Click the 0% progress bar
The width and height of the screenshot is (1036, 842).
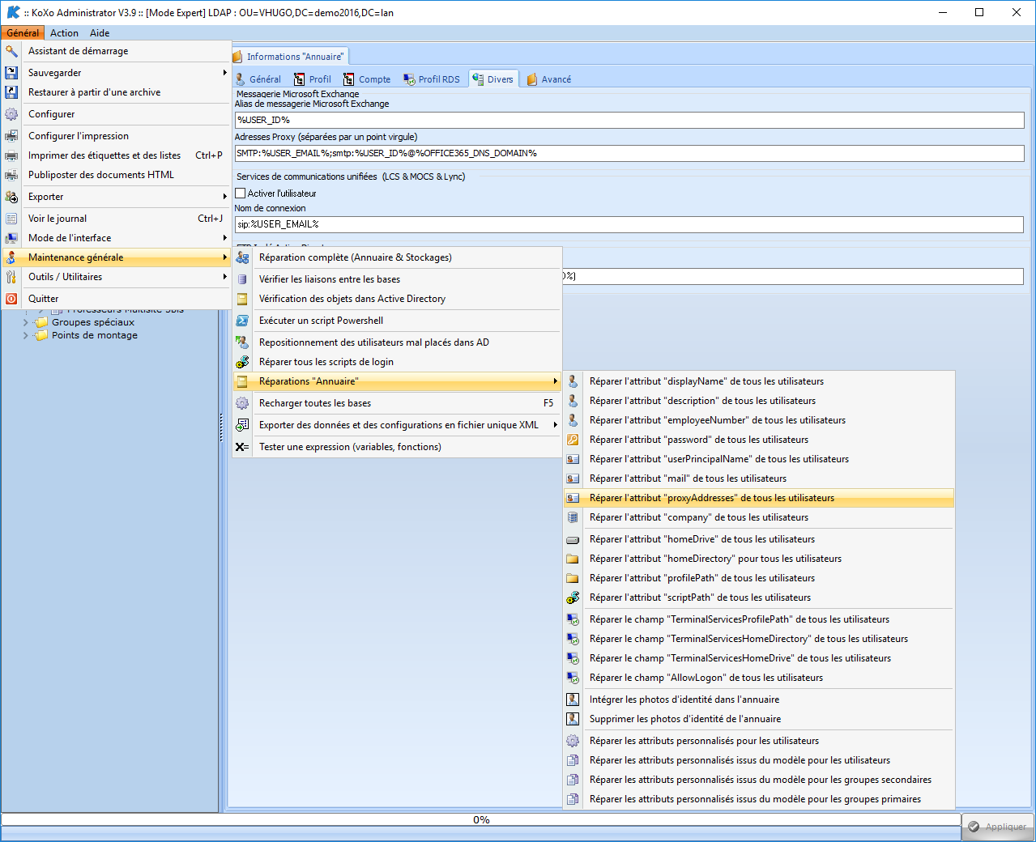tap(481, 820)
